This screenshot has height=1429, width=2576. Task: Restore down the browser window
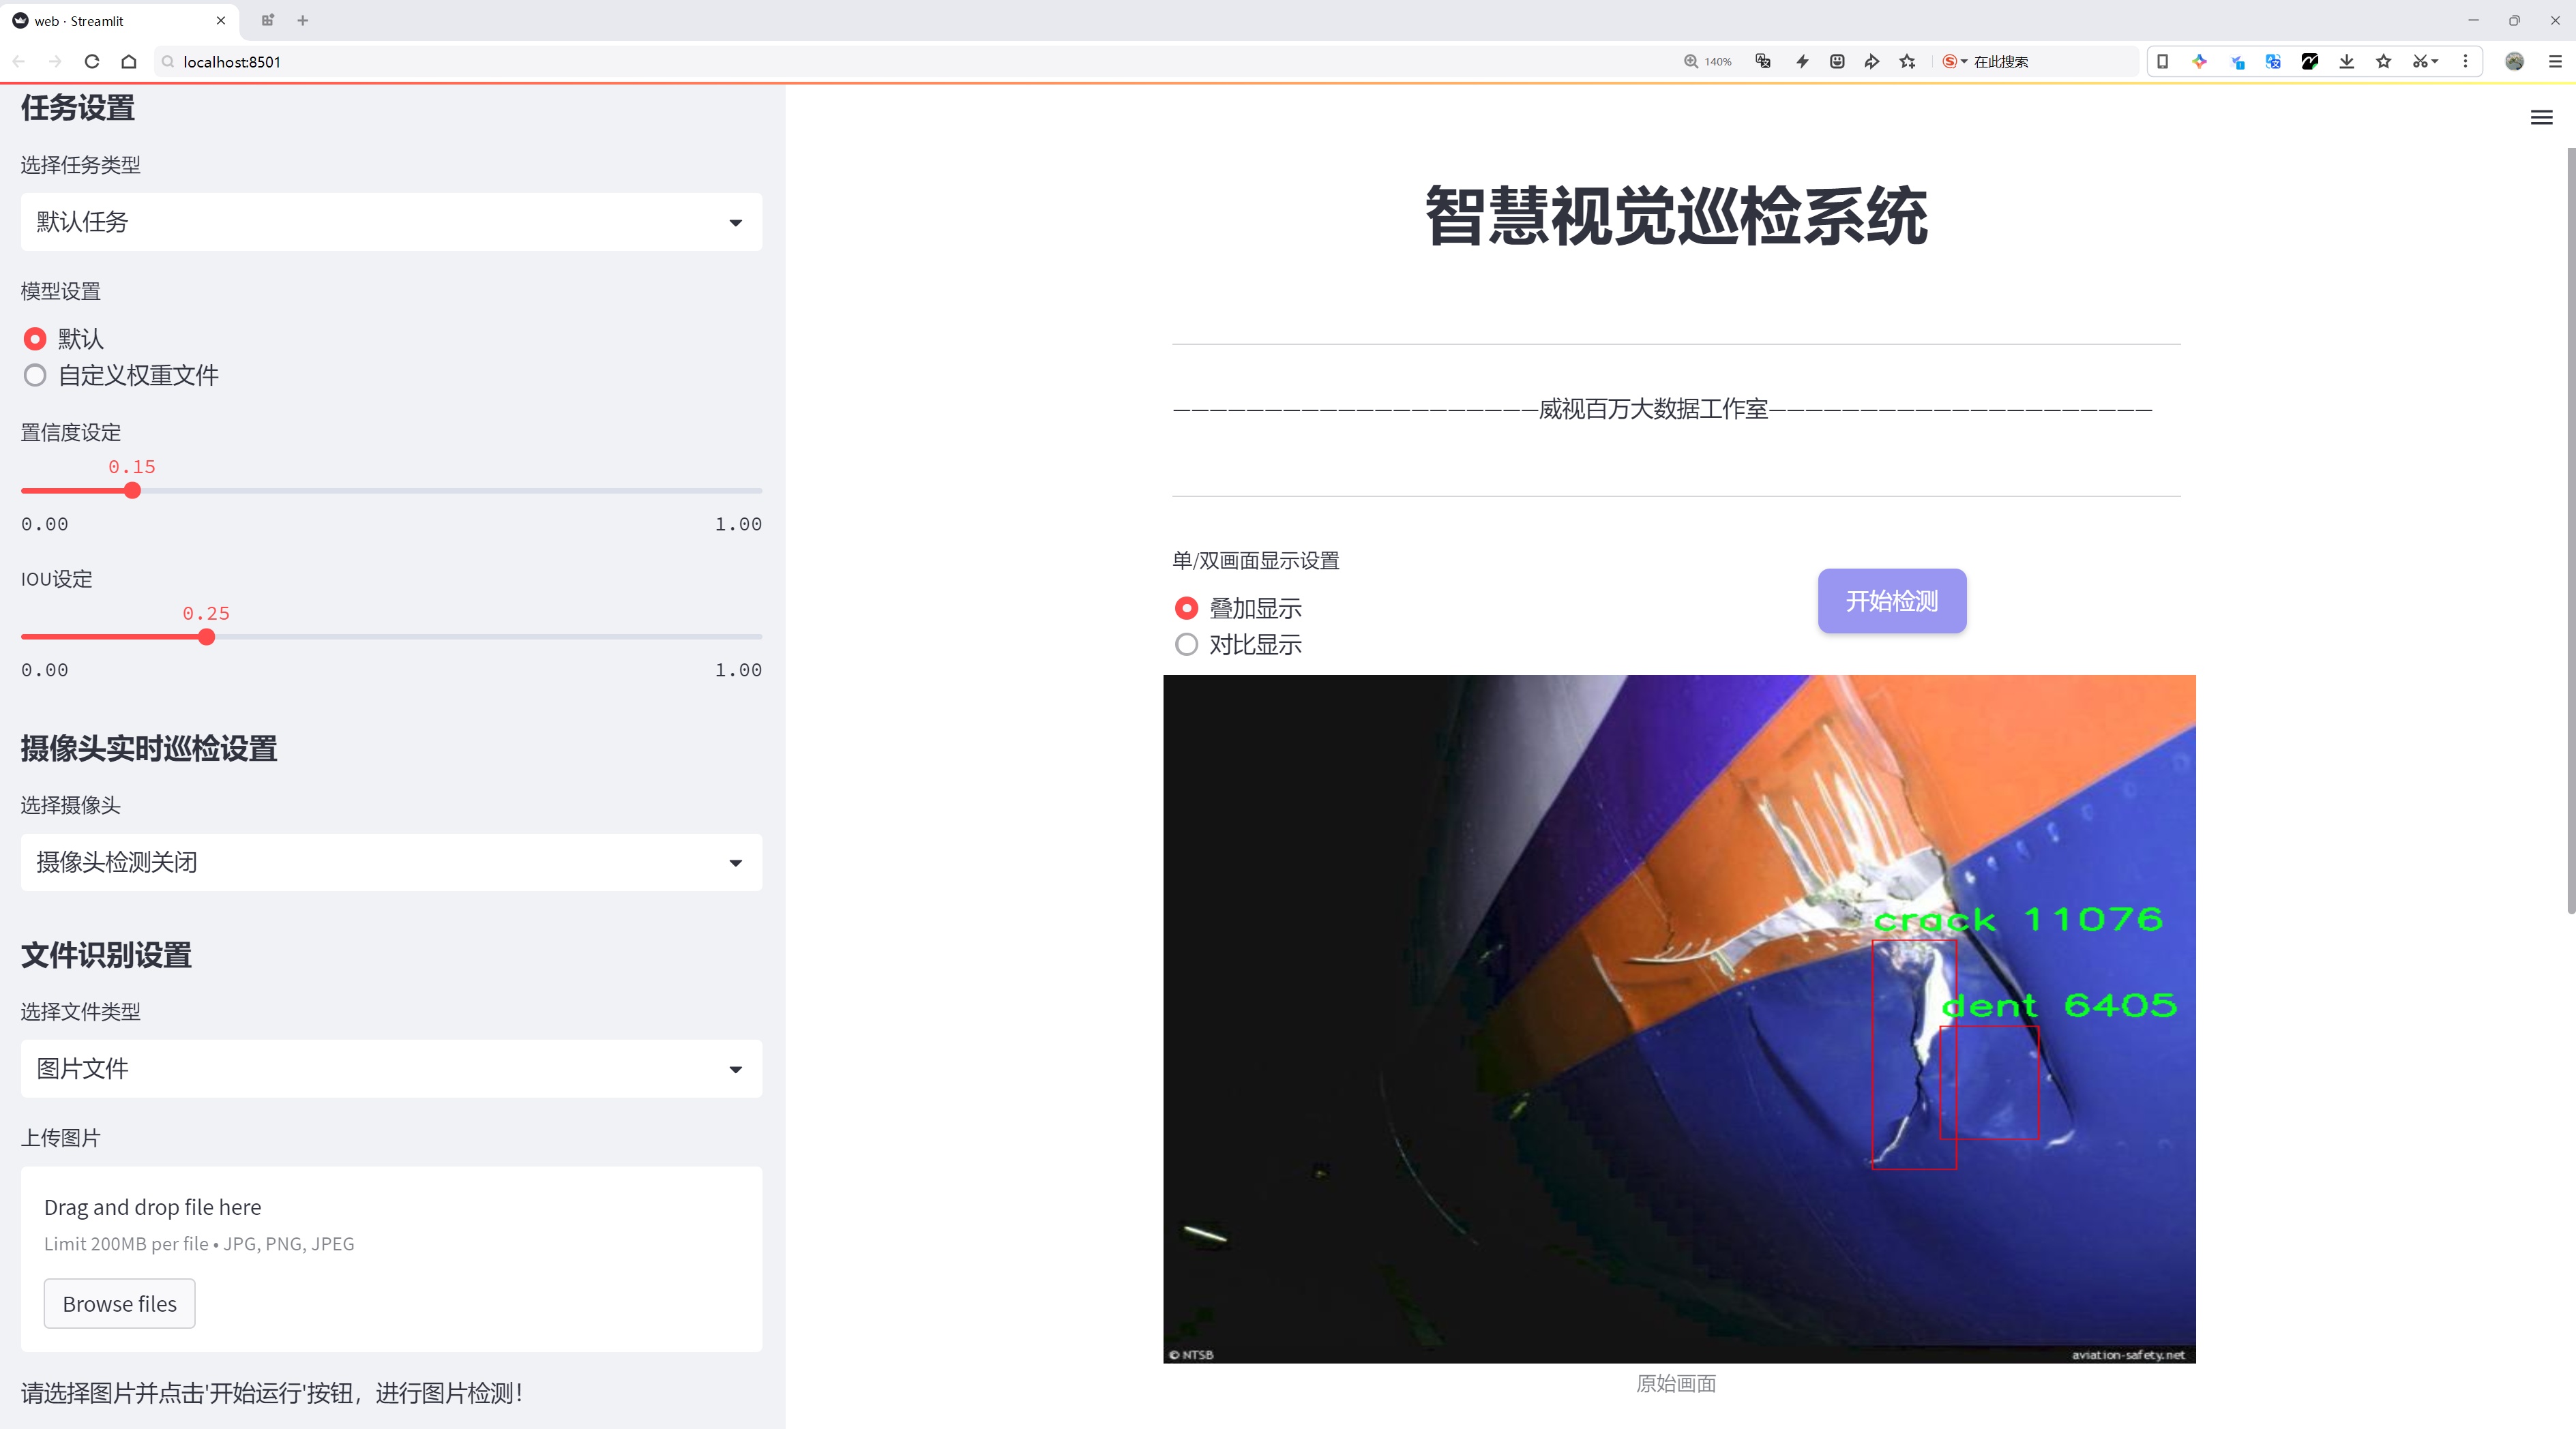click(2514, 20)
